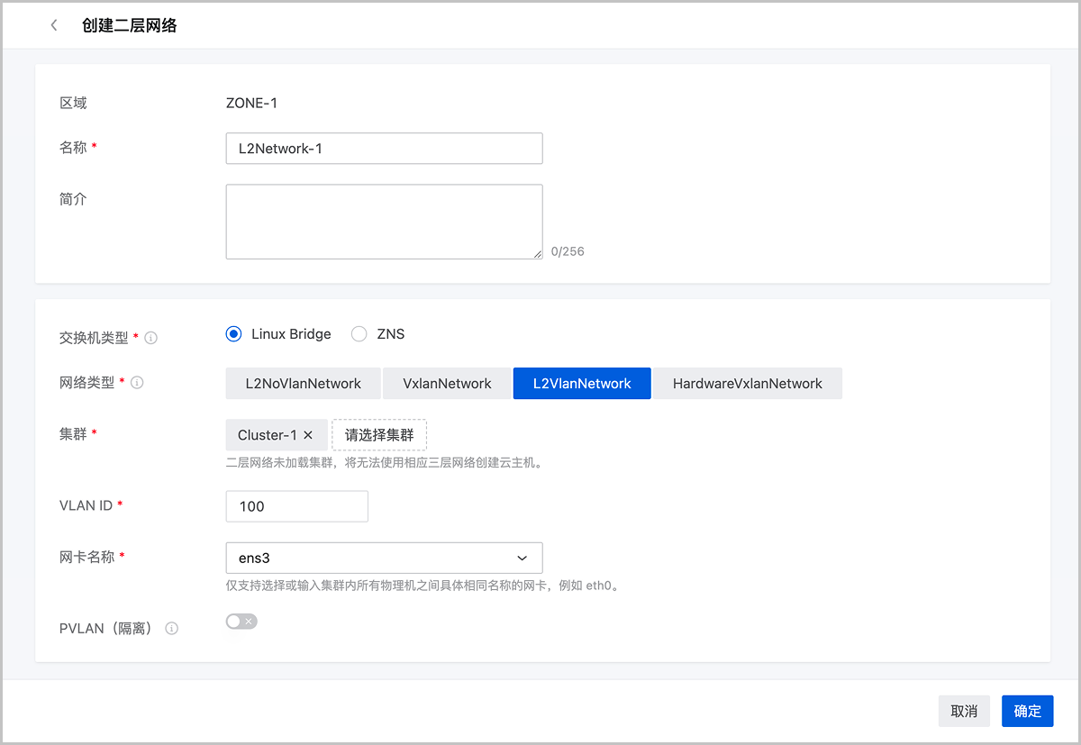Click the 取消 cancel button

(964, 711)
